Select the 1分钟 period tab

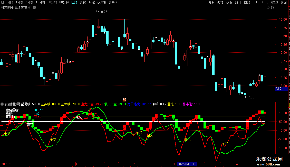(20, 2)
